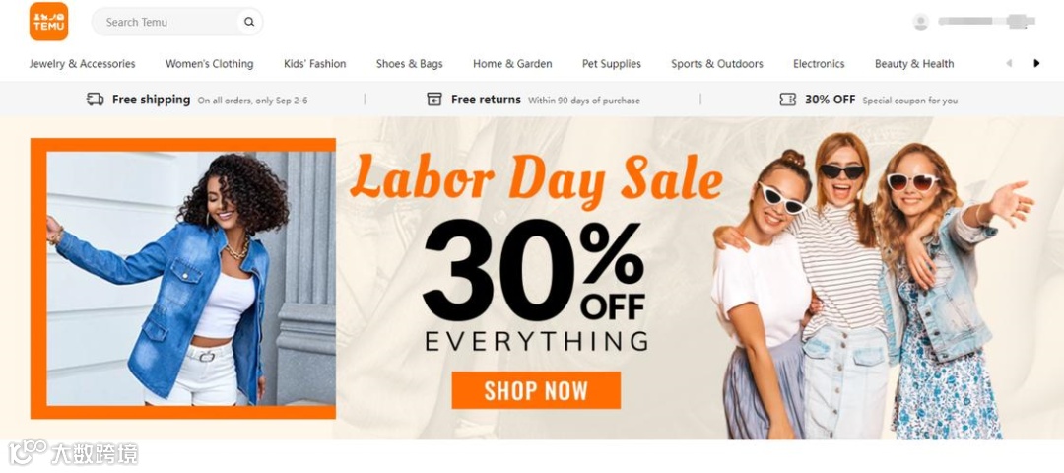Click the SHOP NOW button
Screen dimensions: 1064x473
click(536, 390)
